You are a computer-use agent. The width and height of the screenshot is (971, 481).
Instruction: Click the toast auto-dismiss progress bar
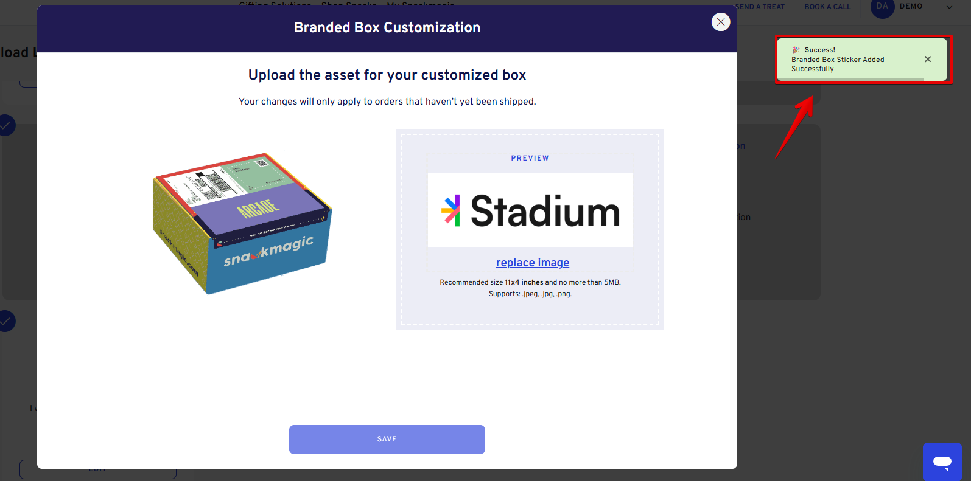pos(851,79)
